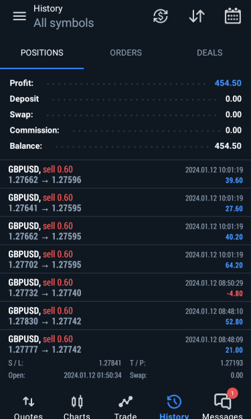251x419 pixels.
Task: Open the Trade line-graph icon
Action: tap(125, 407)
